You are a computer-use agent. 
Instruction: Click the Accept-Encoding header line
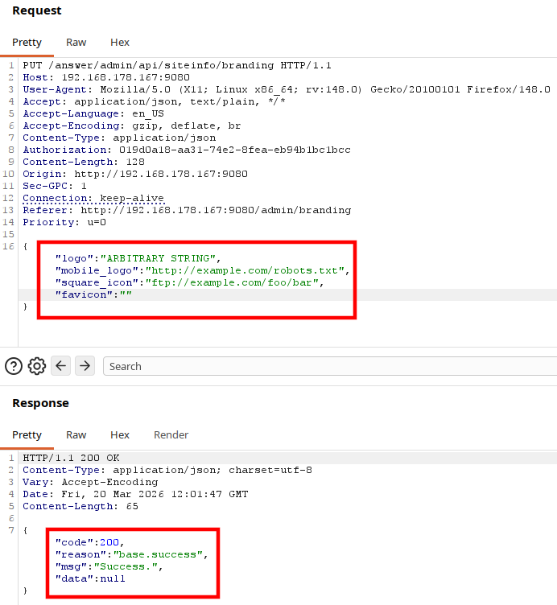click(x=132, y=126)
